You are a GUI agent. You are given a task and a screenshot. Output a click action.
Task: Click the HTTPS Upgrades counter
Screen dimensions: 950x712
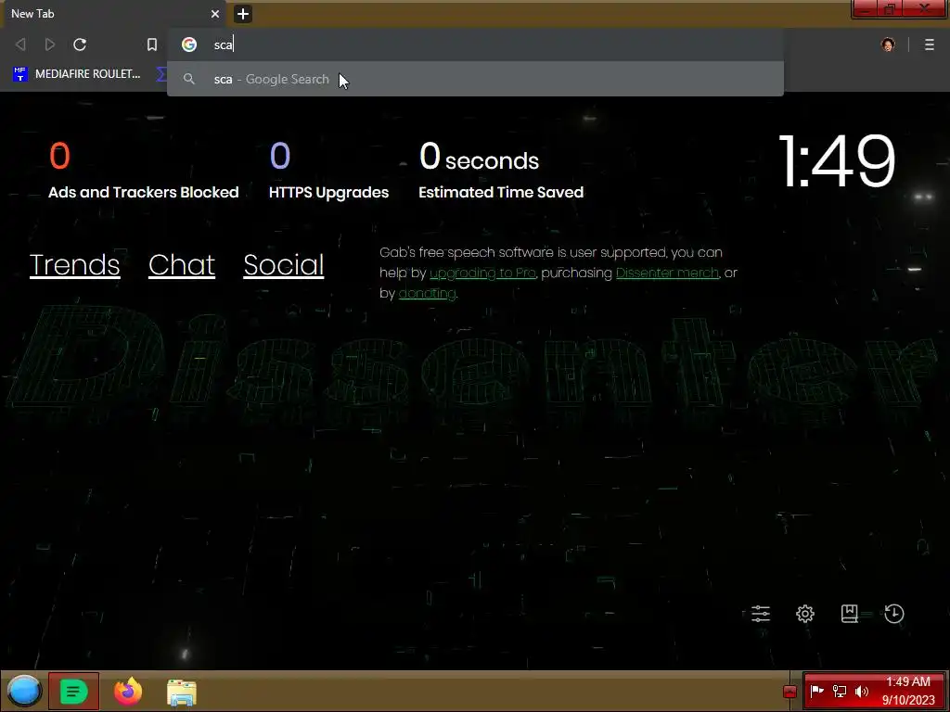coord(328,171)
